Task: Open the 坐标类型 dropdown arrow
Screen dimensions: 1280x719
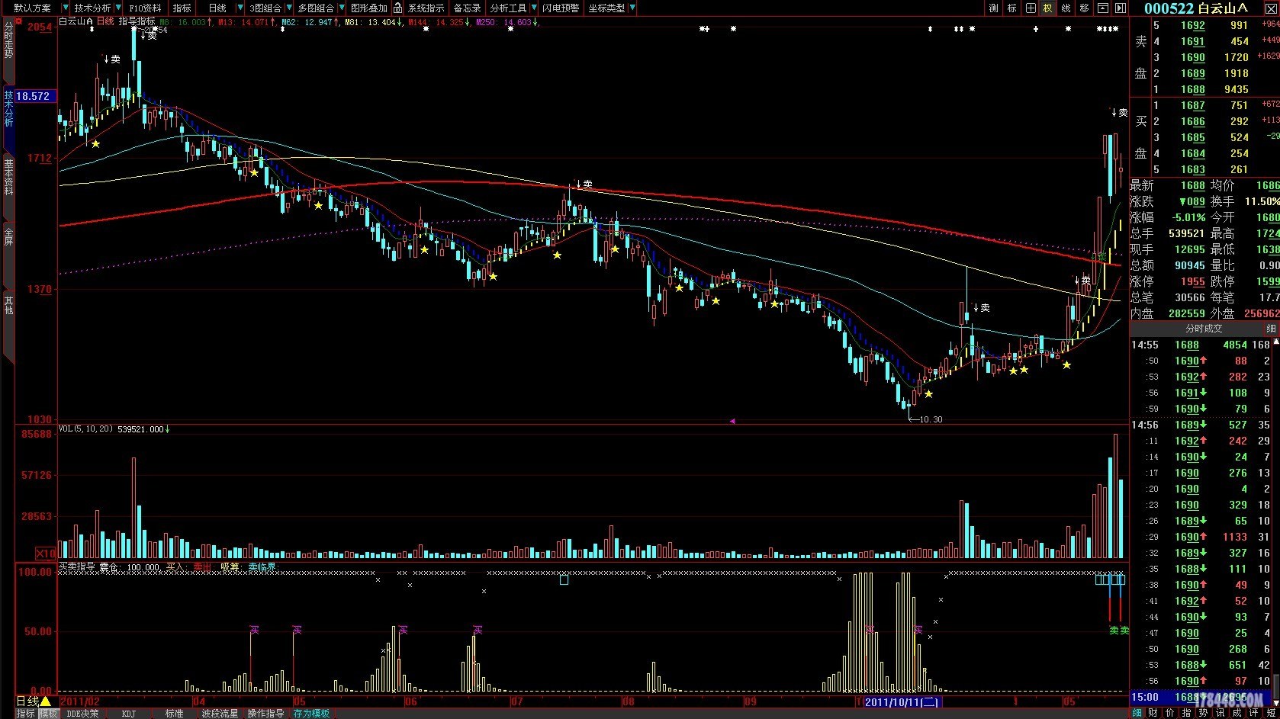Action: [x=632, y=8]
